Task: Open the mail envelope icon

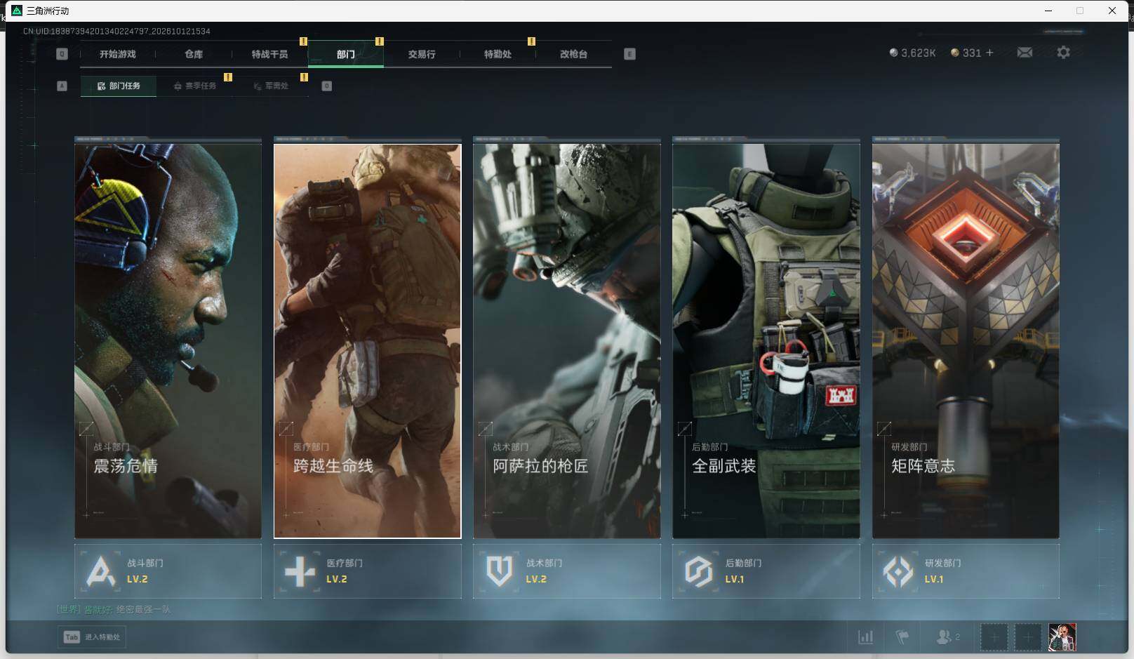Action: coord(1025,53)
